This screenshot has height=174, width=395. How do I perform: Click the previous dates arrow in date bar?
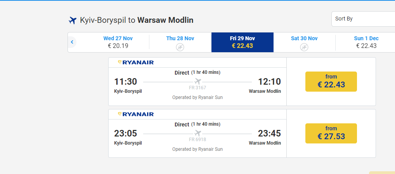(x=72, y=42)
